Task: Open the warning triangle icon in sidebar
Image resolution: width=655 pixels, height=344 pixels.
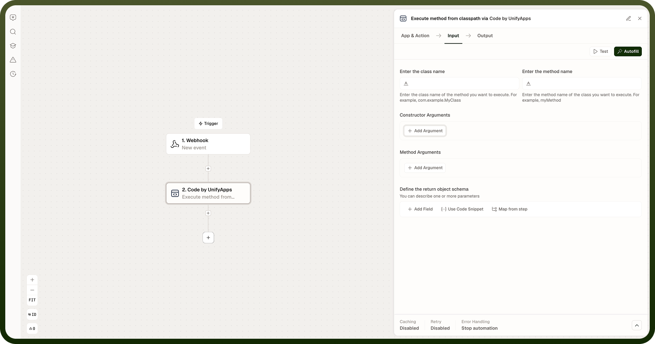Action: pyautogui.click(x=13, y=60)
